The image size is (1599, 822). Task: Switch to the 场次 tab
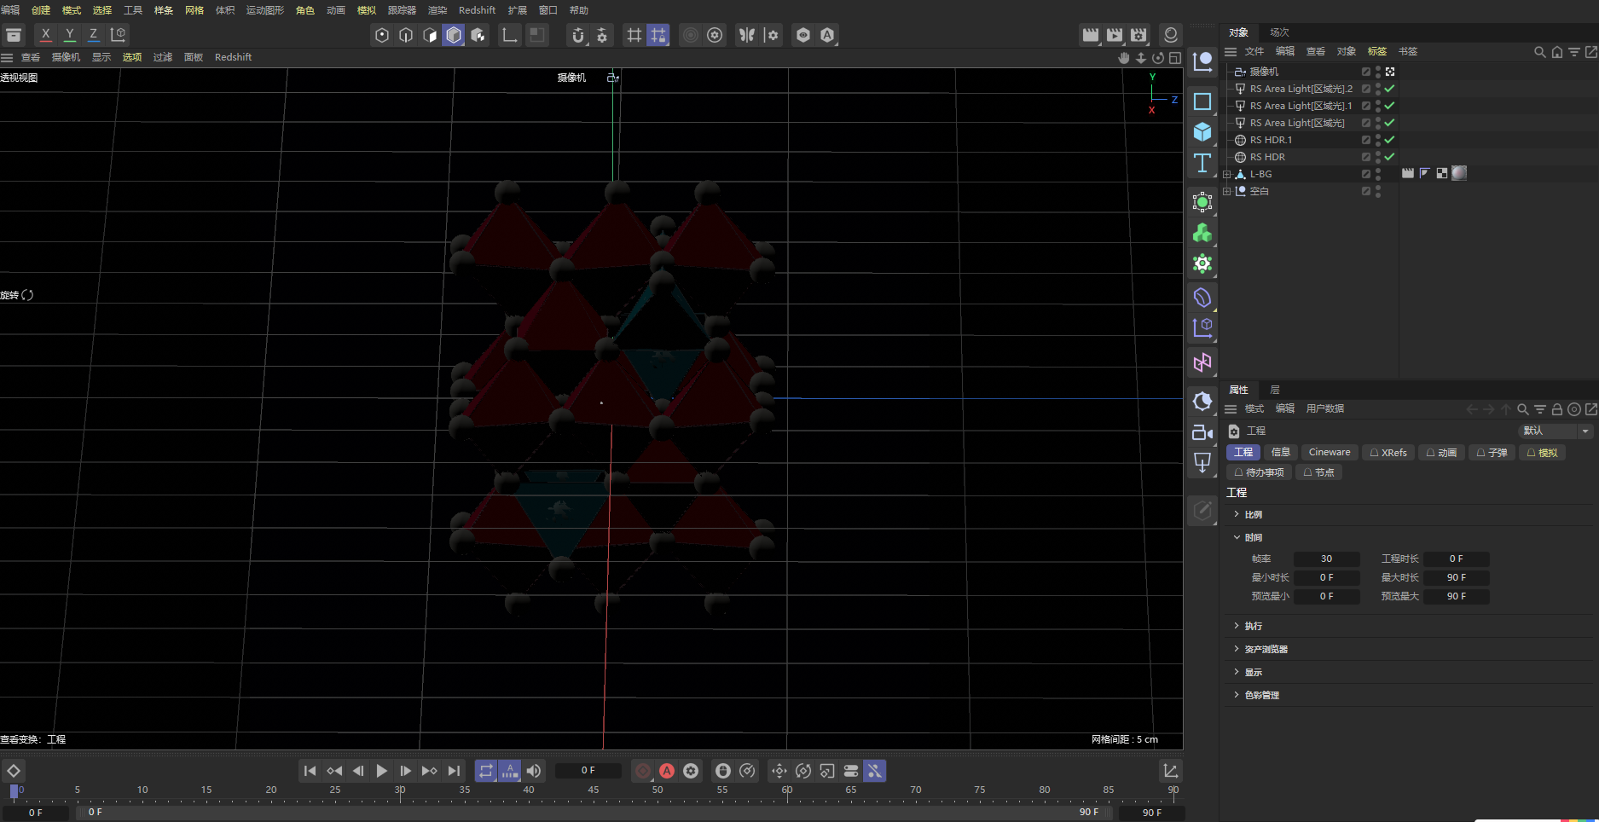(x=1279, y=32)
